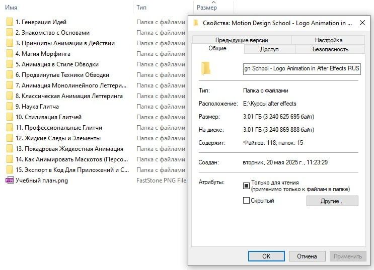Image resolution: width=374 pixels, height=270 pixels.
Task: Close the Properties dialog with X
Action: [362, 23]
